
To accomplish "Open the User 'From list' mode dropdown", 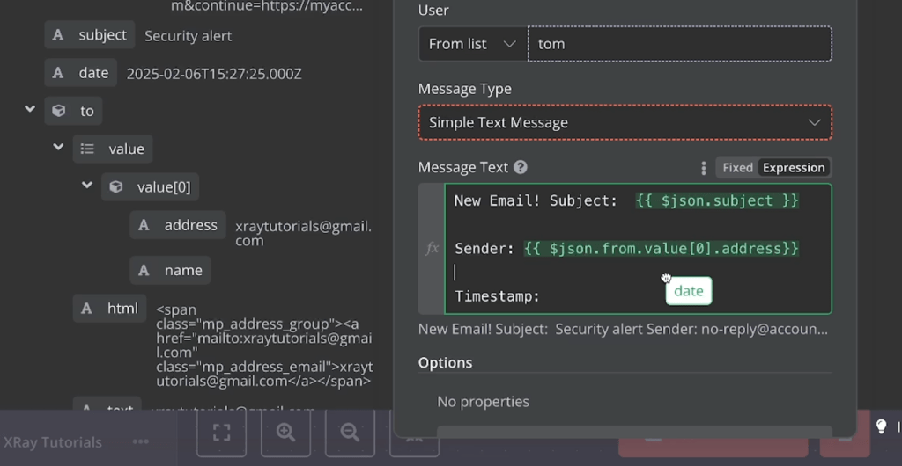I will click(471, 44).
